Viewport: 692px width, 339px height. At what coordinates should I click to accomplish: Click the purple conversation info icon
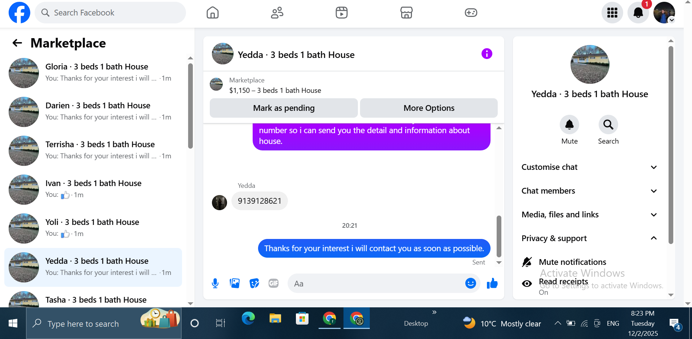487,54
